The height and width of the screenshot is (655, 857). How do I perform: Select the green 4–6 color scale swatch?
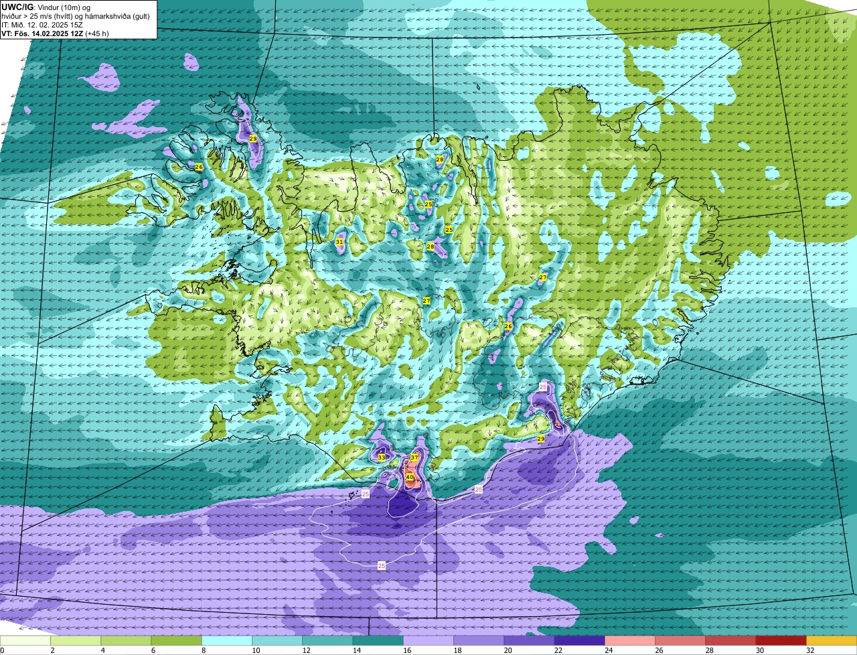126,641
